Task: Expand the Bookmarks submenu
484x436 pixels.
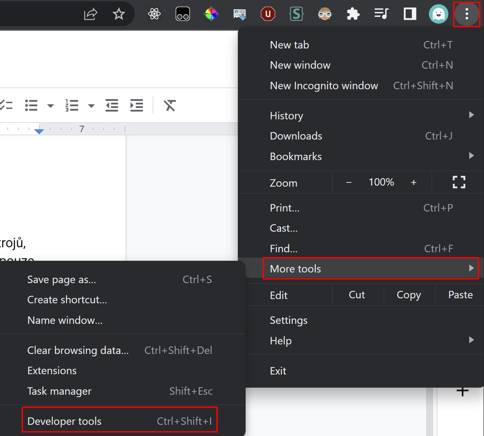Action: [x=471, y=156]
